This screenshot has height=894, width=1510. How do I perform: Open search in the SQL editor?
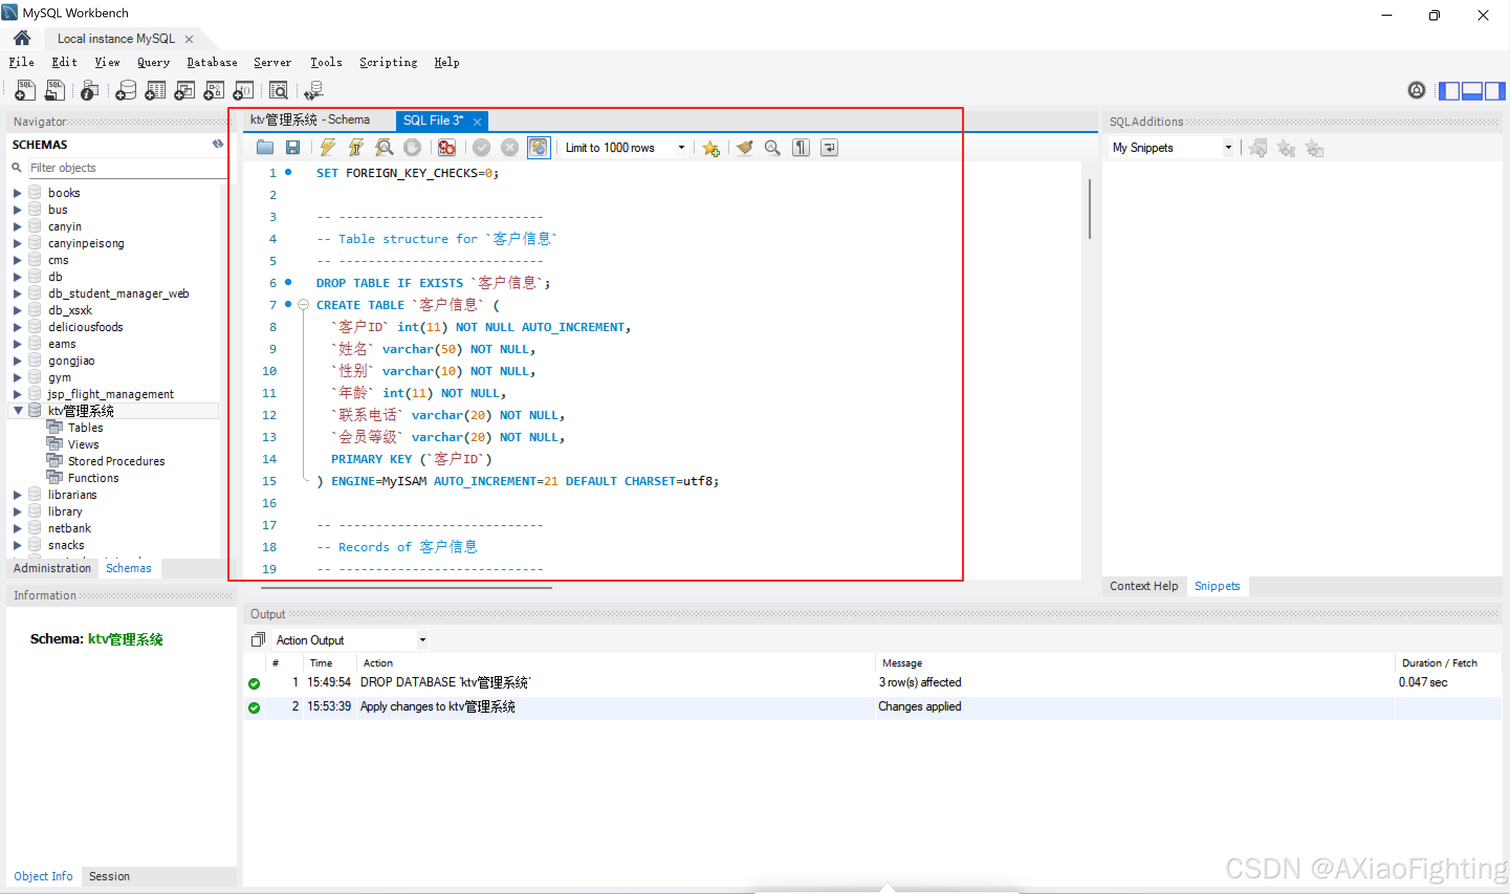pos(773,148)
